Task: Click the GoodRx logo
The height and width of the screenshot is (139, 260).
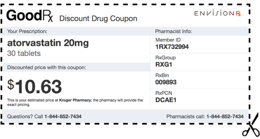Action: pyautogui.click(x=30, y=16)
